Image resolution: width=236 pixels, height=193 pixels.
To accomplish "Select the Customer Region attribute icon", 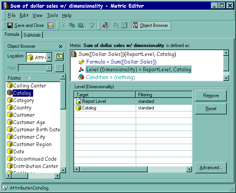I will point(10,144).
